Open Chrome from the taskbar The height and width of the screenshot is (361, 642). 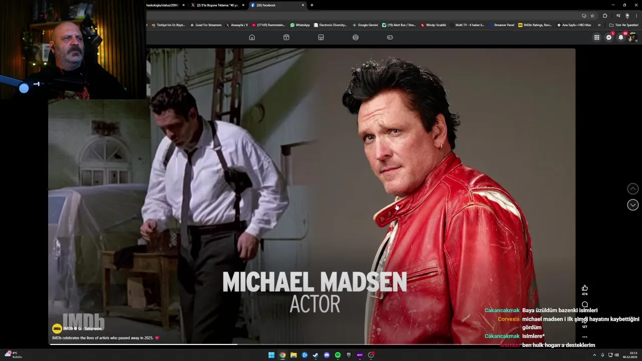(x=282, y=355)
